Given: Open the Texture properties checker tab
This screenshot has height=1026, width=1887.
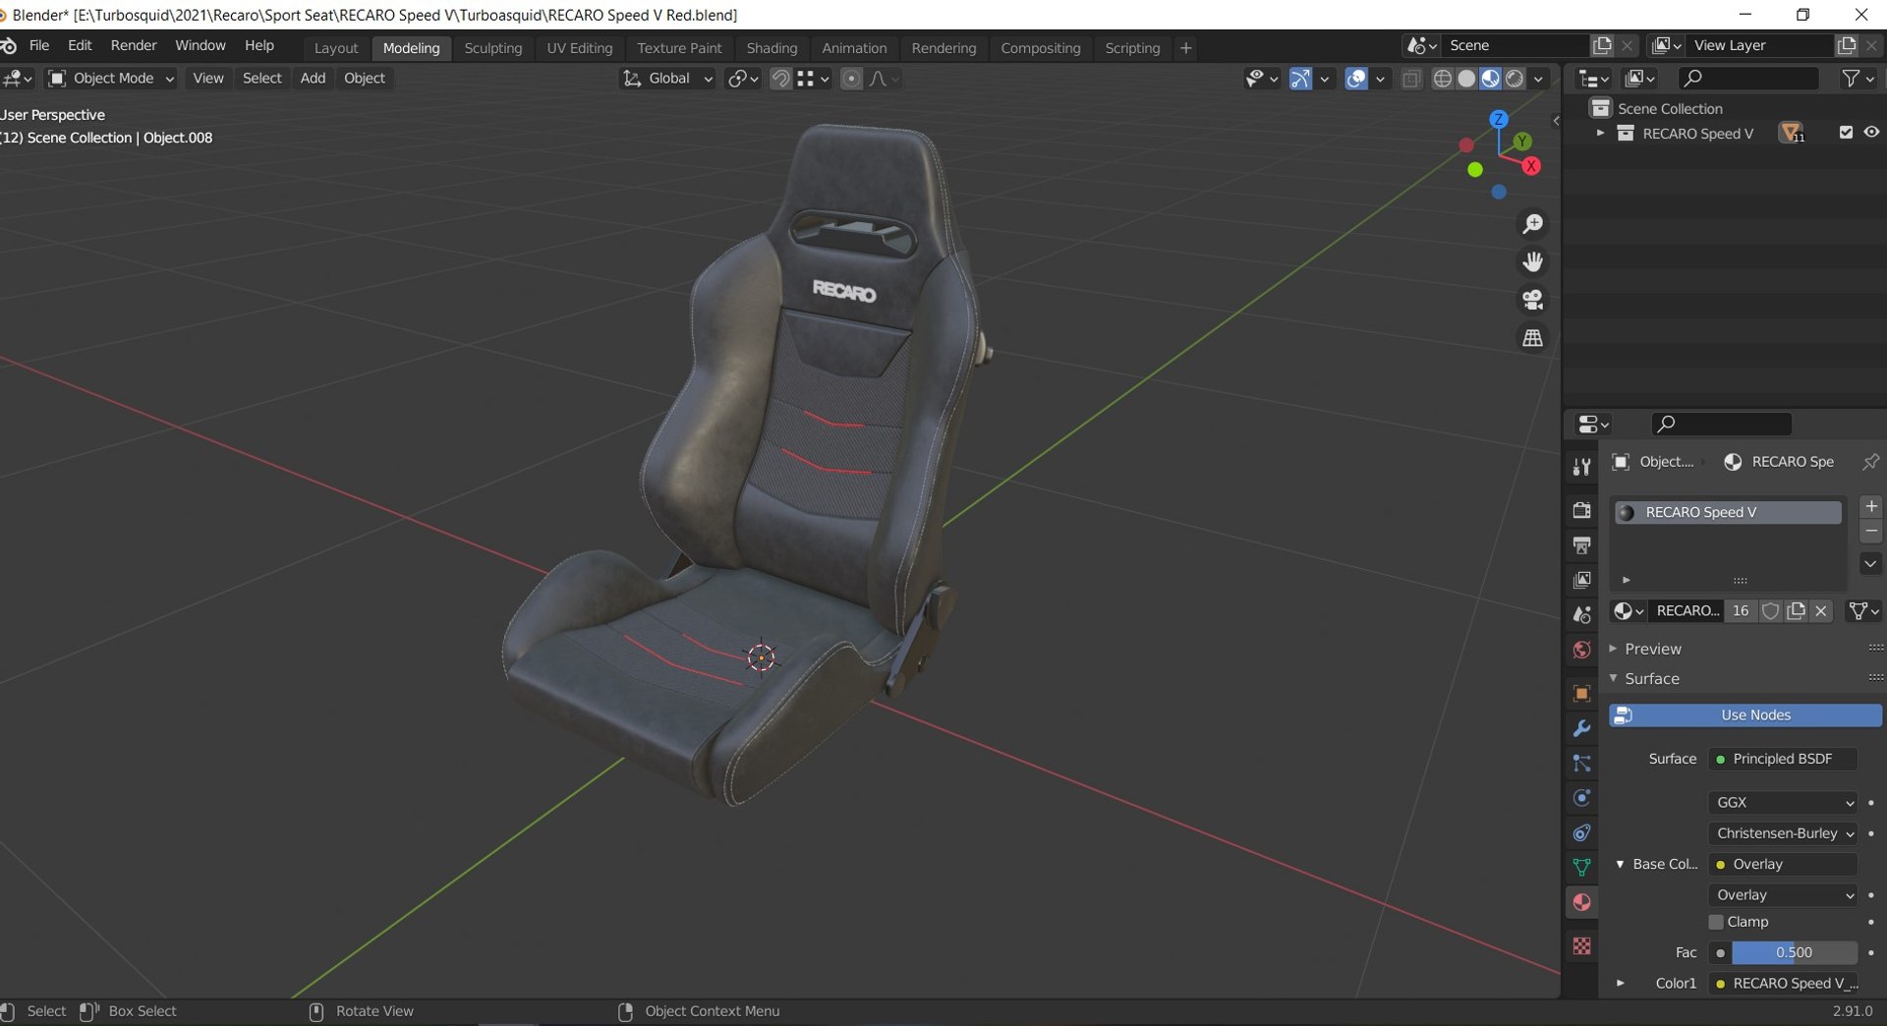Looking at the screenshot, I should click(1581, 945).
